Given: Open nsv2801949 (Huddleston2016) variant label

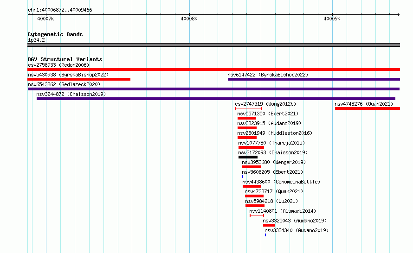Looking at the screenshot, I should (275, 133).
